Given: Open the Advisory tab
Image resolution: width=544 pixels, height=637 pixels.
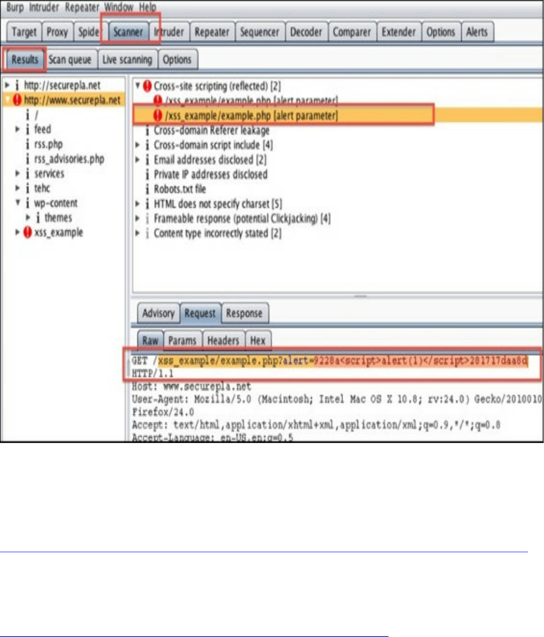Looking at the screenshot, I should [x=158, y=313].
